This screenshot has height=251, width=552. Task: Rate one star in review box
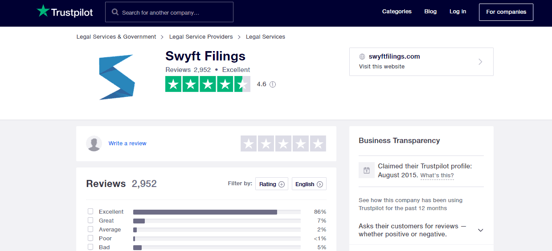click(x=249, y=143)
